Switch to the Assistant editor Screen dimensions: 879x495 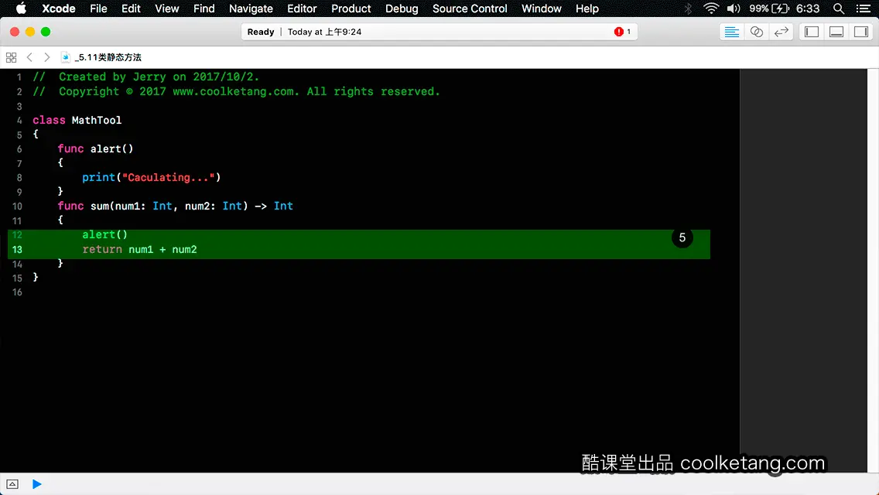tap(756, 32)
